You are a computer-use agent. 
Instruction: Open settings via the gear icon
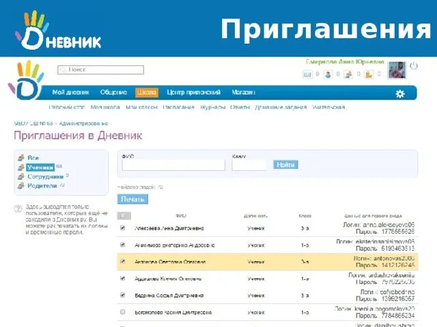tap(400, 94)
